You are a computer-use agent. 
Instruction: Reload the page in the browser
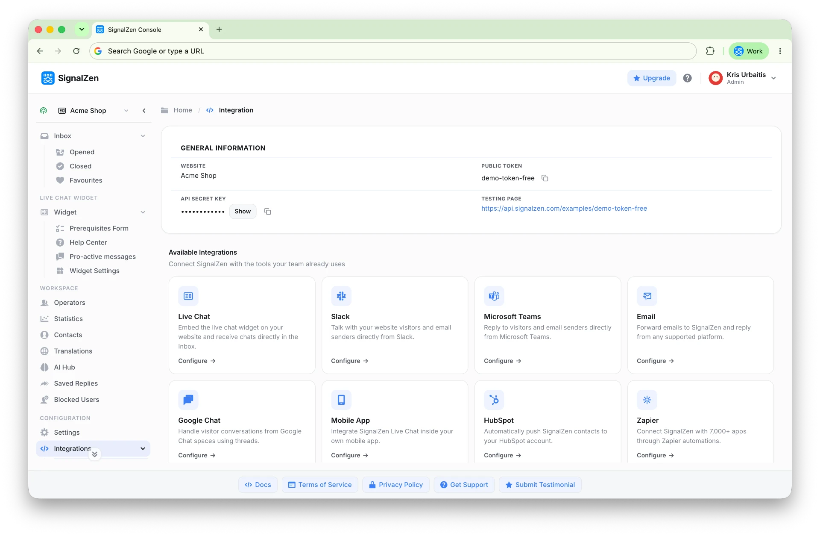76,51
